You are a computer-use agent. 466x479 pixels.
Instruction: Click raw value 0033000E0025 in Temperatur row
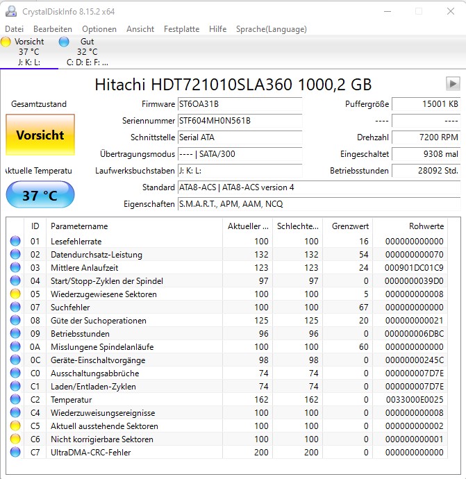[x=415, y=400]
